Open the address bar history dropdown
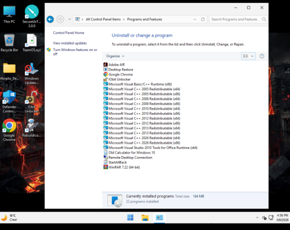 [x=195, y=19]
